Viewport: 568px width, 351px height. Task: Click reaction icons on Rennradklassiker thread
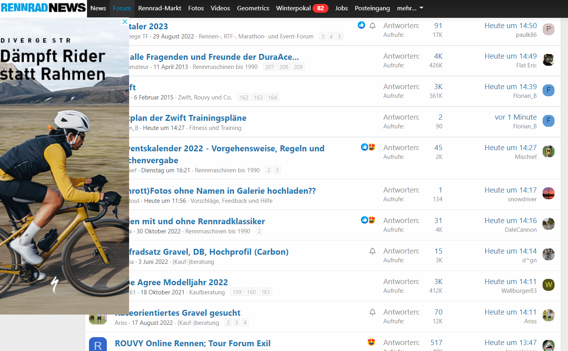tap(368, 220)
